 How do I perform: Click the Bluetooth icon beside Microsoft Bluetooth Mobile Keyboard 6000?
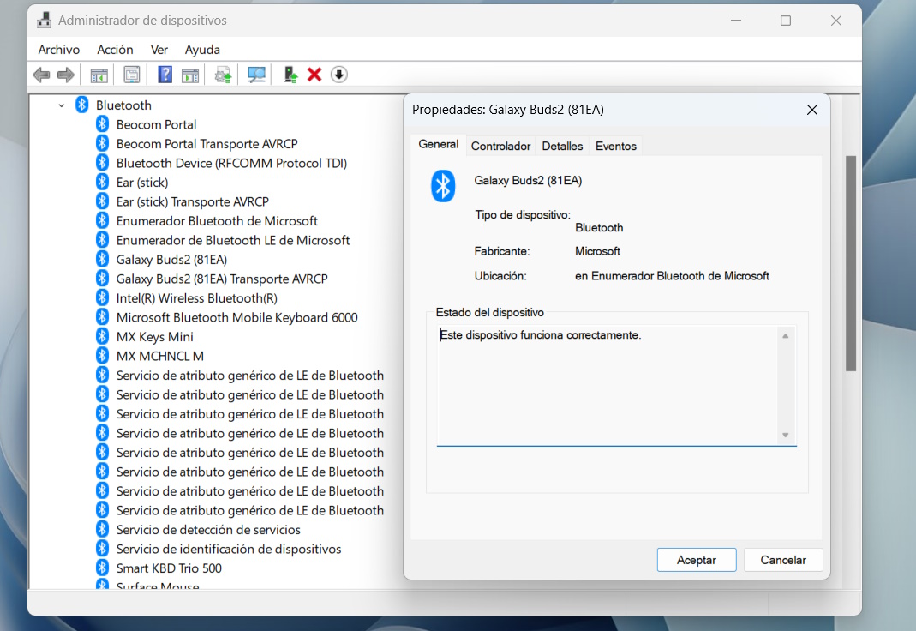pyautogui.click(x=102, y=317)
